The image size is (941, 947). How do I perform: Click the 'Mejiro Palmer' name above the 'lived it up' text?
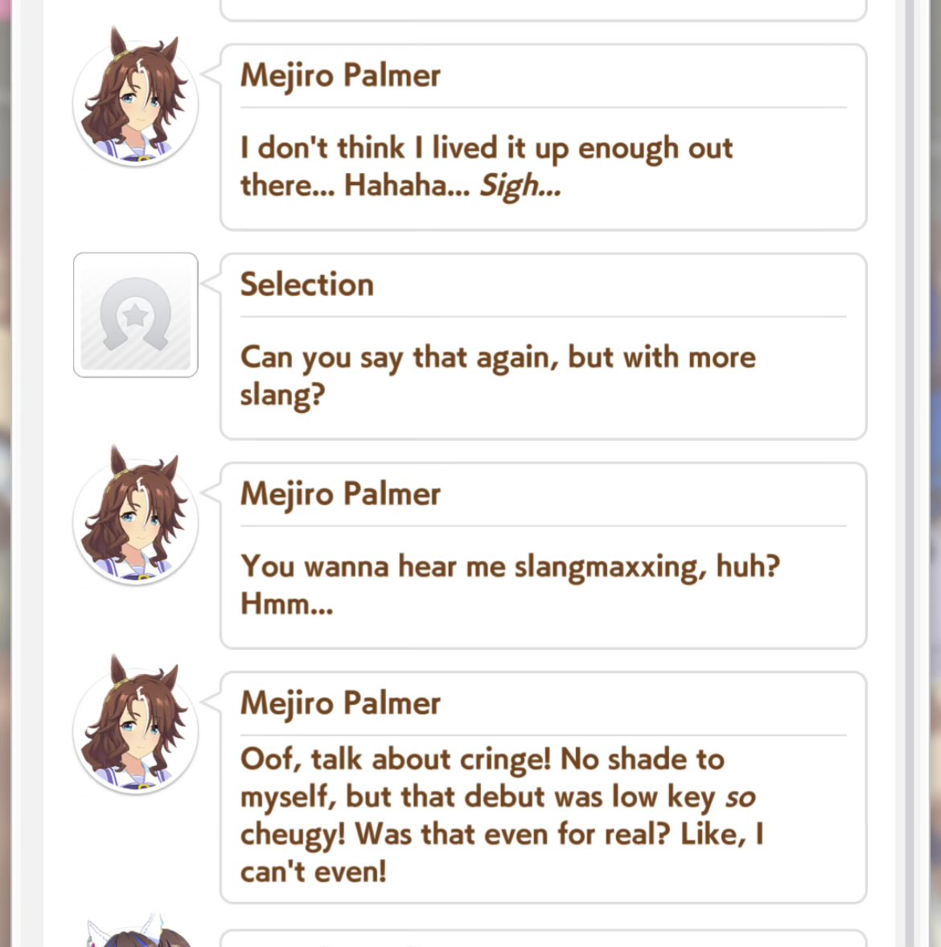(340, 76)
